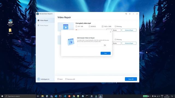The height and width of the screenshot is (98, 175).
Task: Click the Save All button
Action: (x=131, y=79)
